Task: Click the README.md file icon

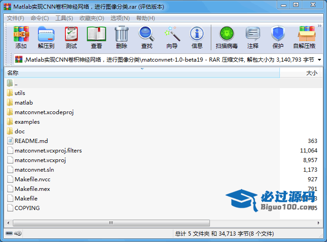Action: click(10, 141)
